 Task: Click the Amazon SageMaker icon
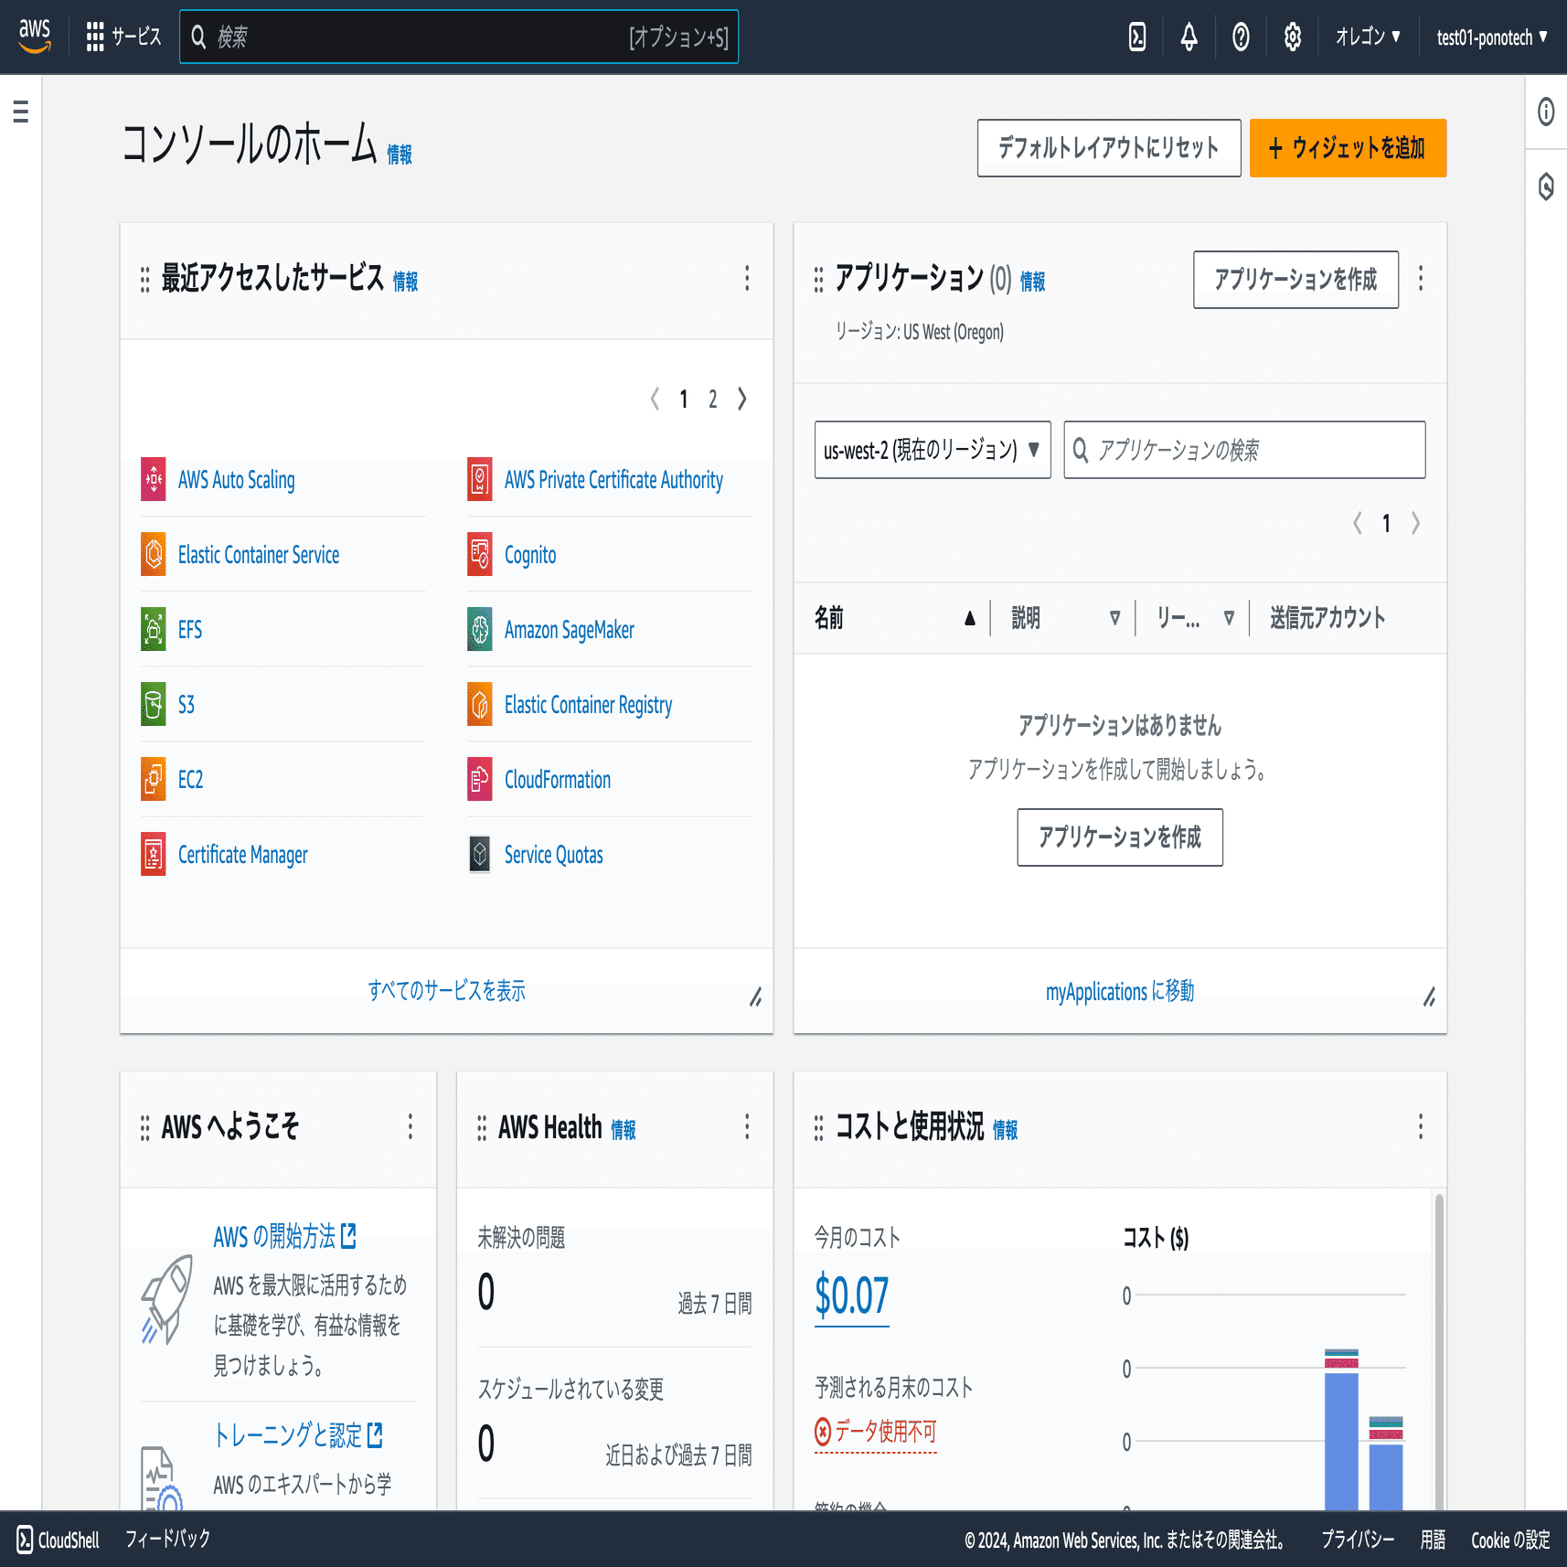480,629
